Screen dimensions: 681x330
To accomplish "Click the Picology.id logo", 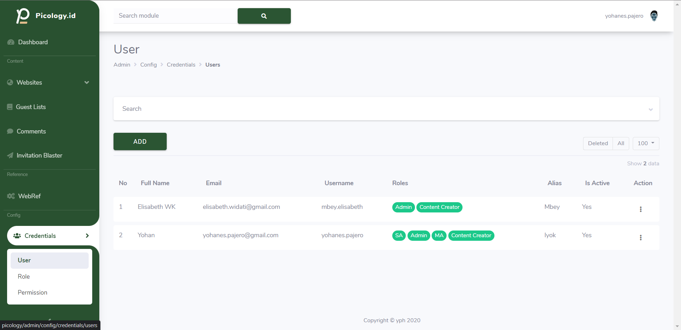I will click(x=46, y=16).
